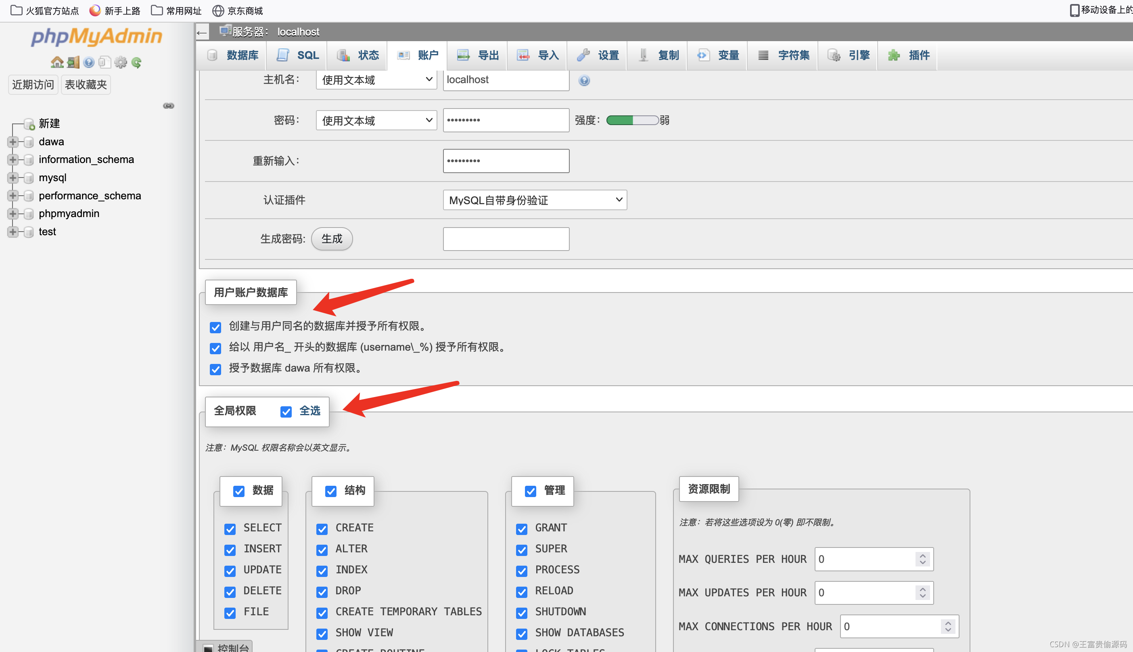Open navigation panel settings gear icon
The width and height of the screenshot is (1133, 652).
121,62
